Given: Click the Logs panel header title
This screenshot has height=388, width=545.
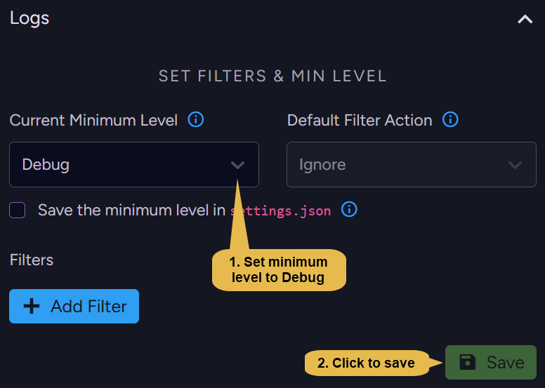Looking at the screenshot, I should coord(29,18).
